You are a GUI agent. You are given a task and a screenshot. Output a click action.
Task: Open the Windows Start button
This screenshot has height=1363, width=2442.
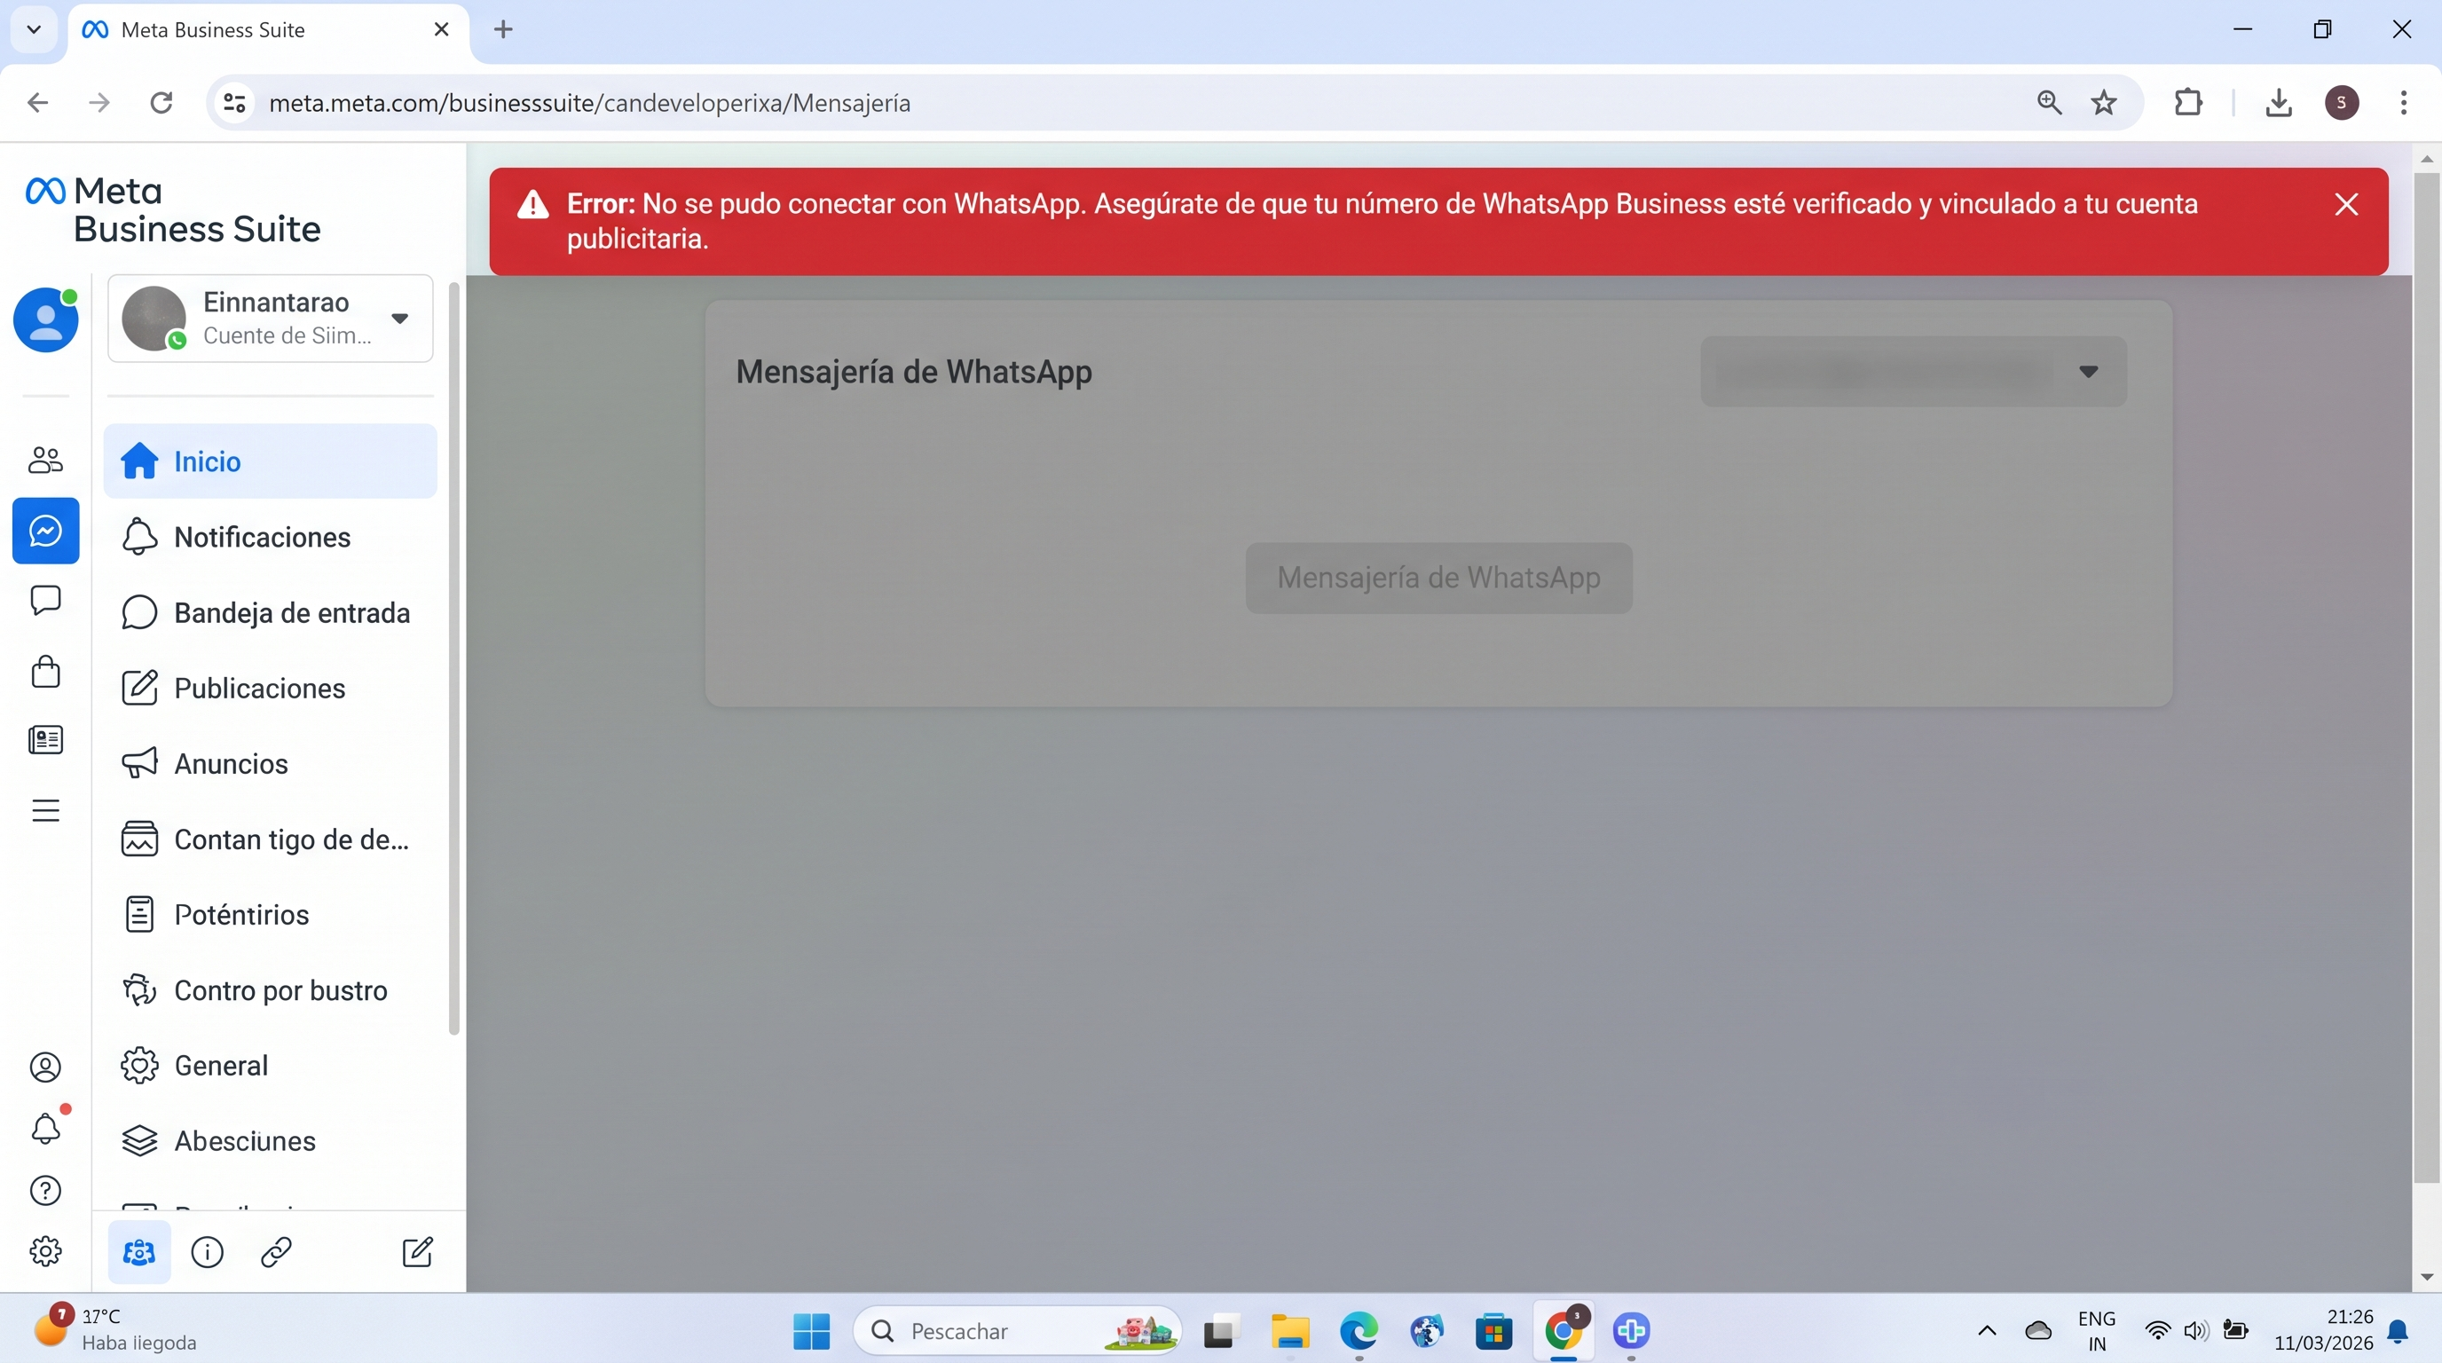(811, 1331)
